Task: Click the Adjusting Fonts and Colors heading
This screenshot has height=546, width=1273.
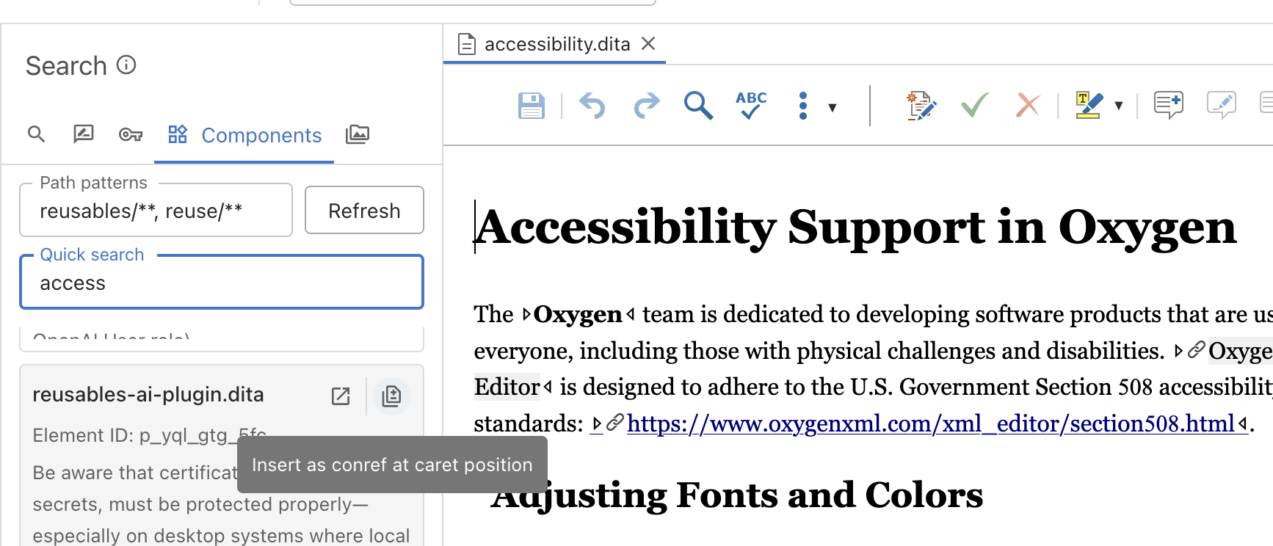Action: (737, 495)
